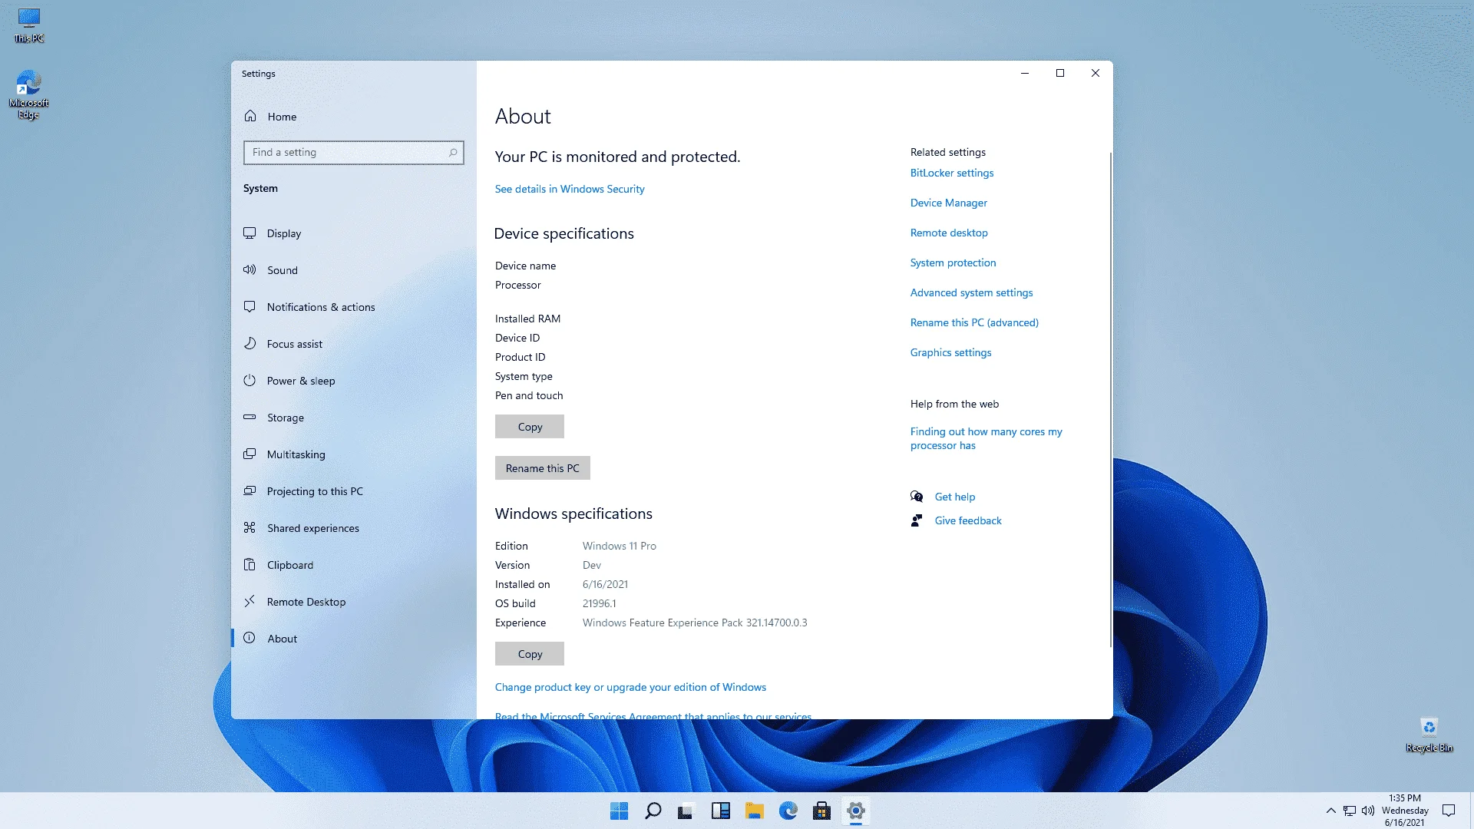Click the Give feedback person icon
This screenshot has width=1474, height=829.
[x=917, y=520]
